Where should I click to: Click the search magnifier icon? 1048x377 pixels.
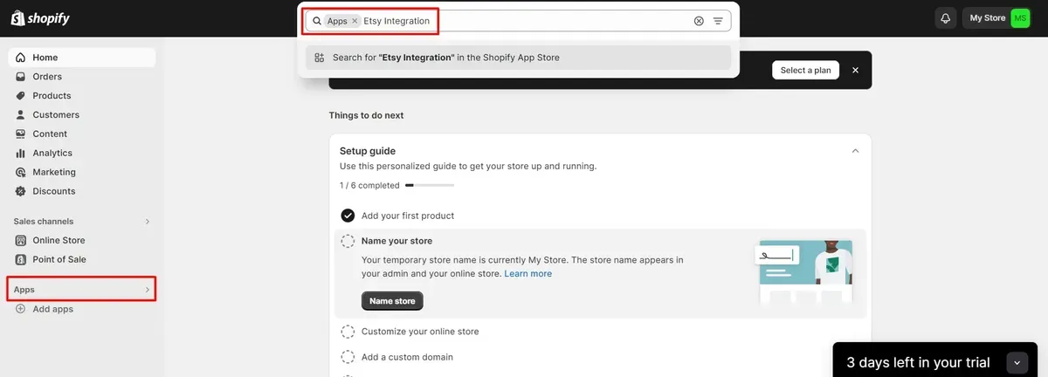pos(317,21)
